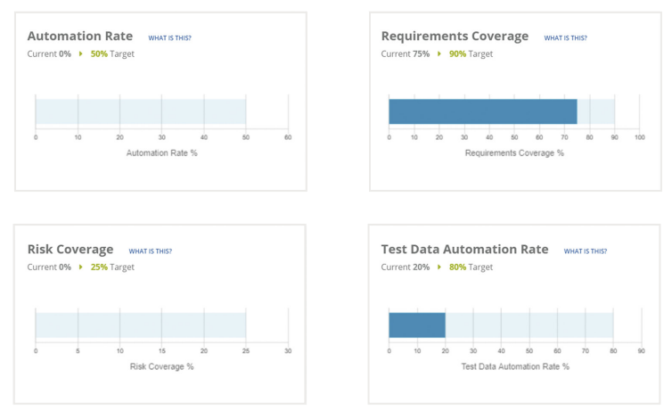This screenshot has width=672, height=419.
Task: Click green arrow beside Requirements Coverage 75%
Action: click(439, 54)
